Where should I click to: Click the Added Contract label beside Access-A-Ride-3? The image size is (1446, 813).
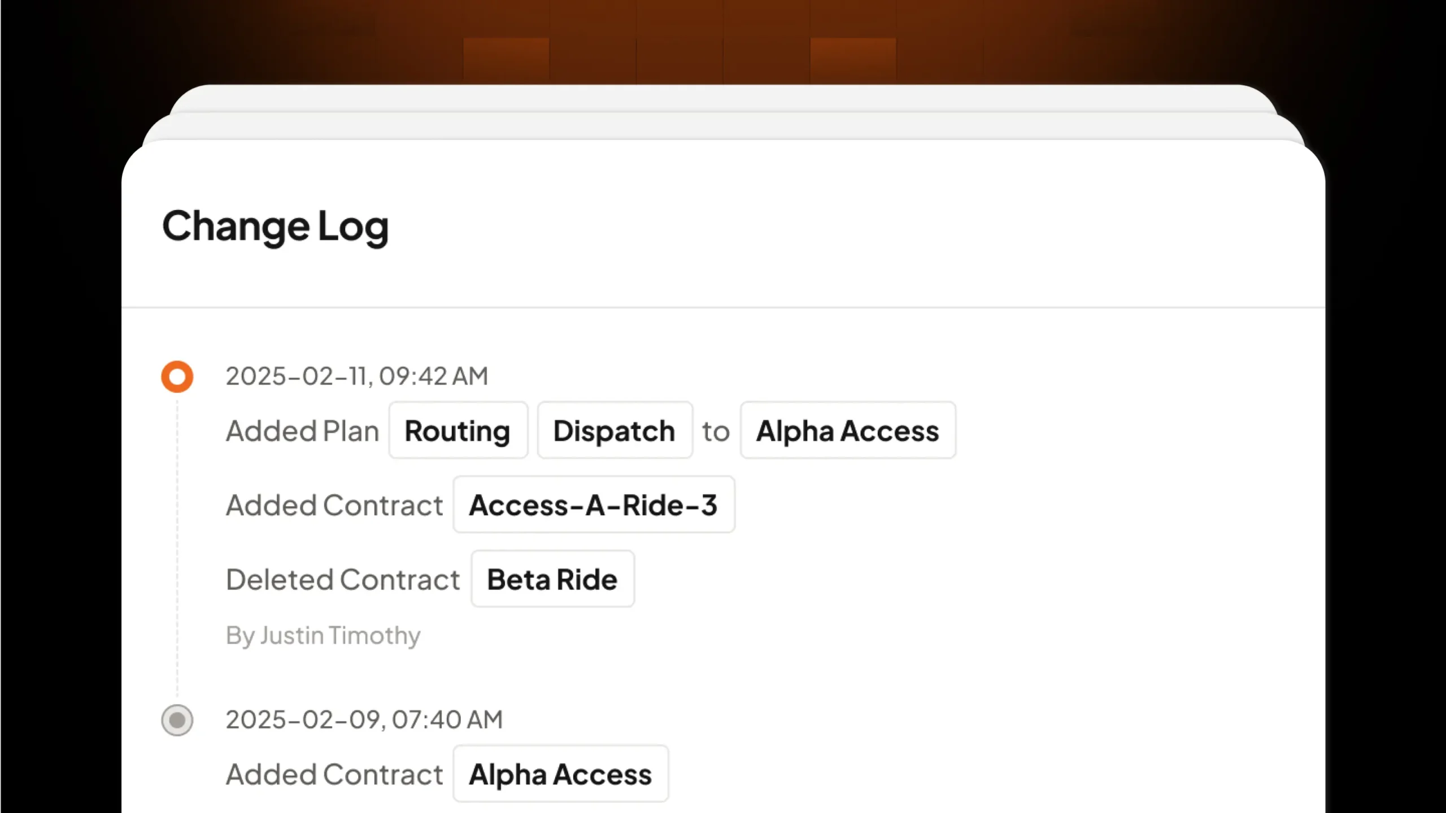(x=334, y=505)
